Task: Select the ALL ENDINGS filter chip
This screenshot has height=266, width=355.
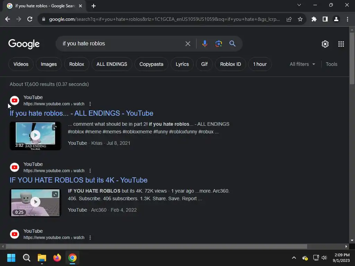Action: tap(112, 64)
